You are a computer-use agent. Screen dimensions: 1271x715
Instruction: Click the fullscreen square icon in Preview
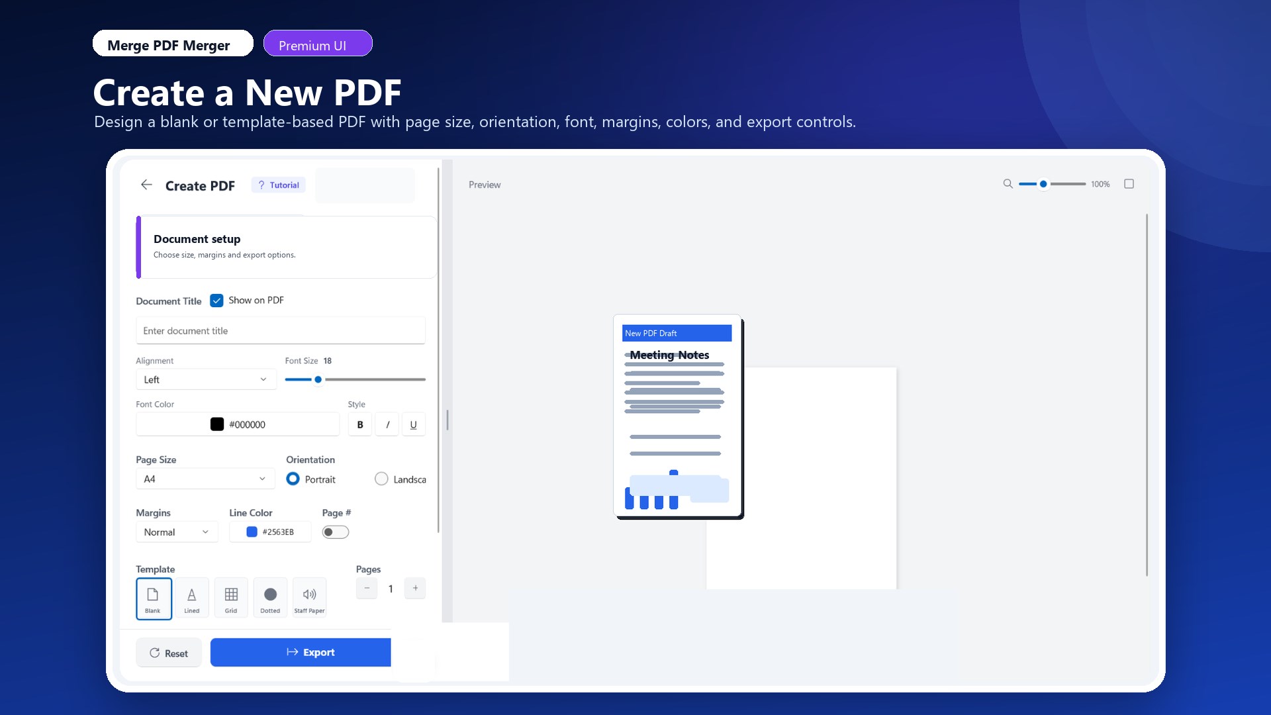coord(1129,184)
